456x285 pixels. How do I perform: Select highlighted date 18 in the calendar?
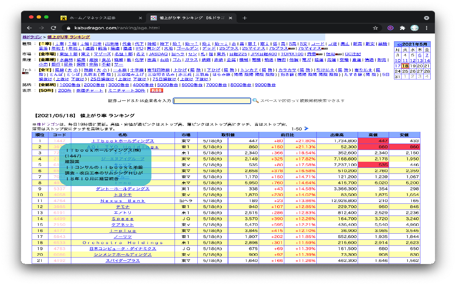tap(405, 66)
